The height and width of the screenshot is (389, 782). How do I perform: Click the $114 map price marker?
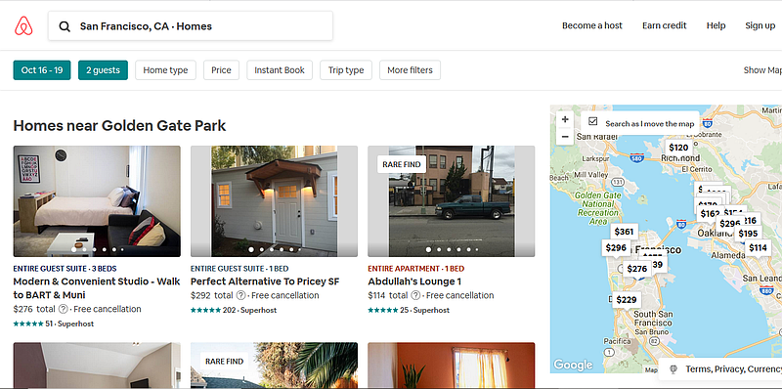point(758,248)
